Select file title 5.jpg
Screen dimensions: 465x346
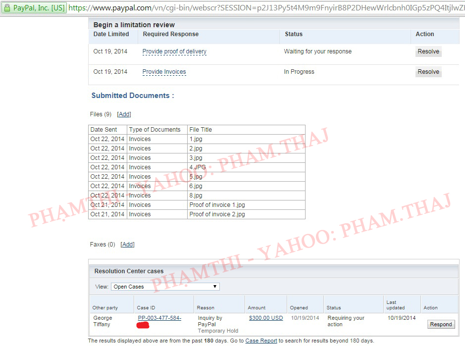tap(196, 177)
